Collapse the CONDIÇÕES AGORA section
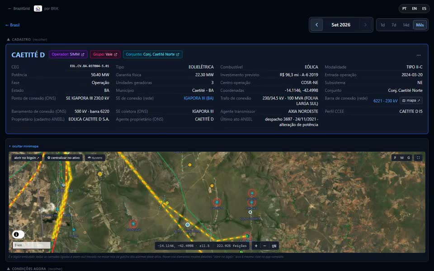This screenshot has width=434, height=271. [x=35, y=269]
